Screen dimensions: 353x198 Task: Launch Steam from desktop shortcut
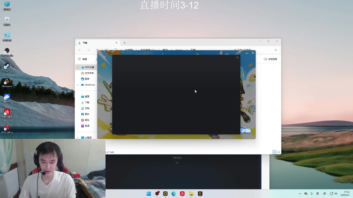7,68
